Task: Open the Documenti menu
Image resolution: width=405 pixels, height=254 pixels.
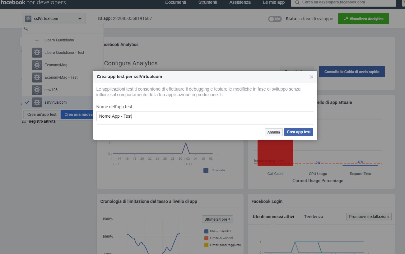Action: [x=175, y=2]
